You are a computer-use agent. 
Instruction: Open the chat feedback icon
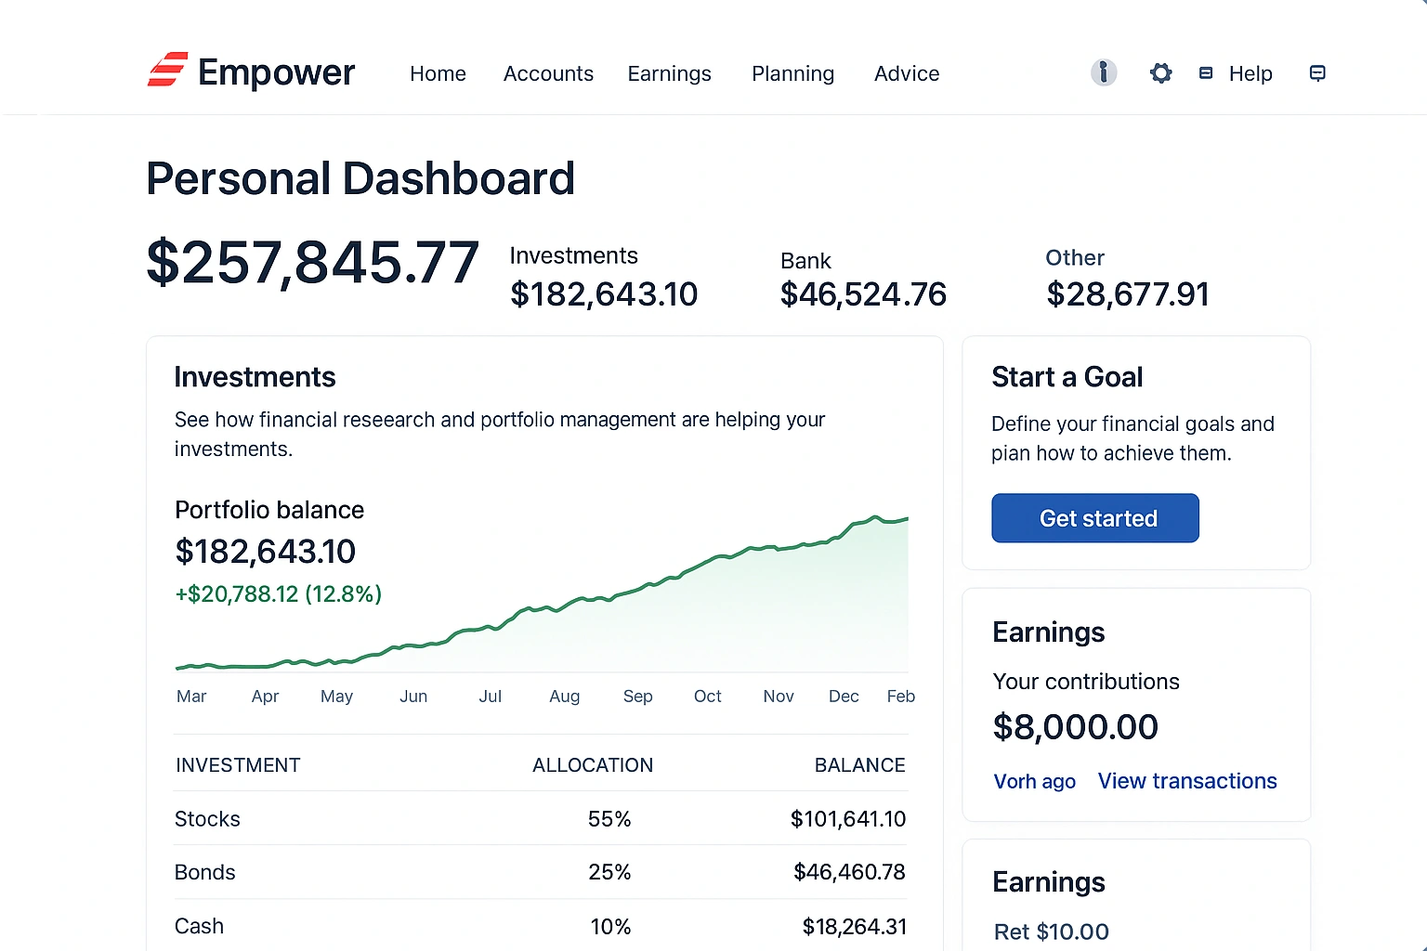point(1317,73)
